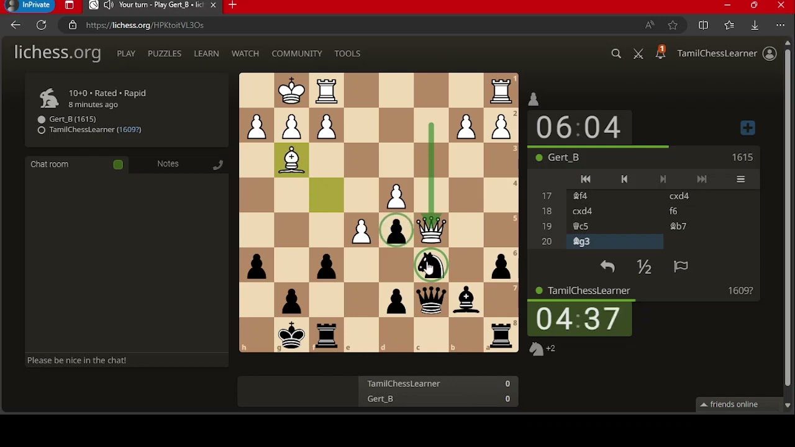Click Gert_B name above move list
Image resolution: width=795 pixels, height=447 pixels.
(563, 158)
